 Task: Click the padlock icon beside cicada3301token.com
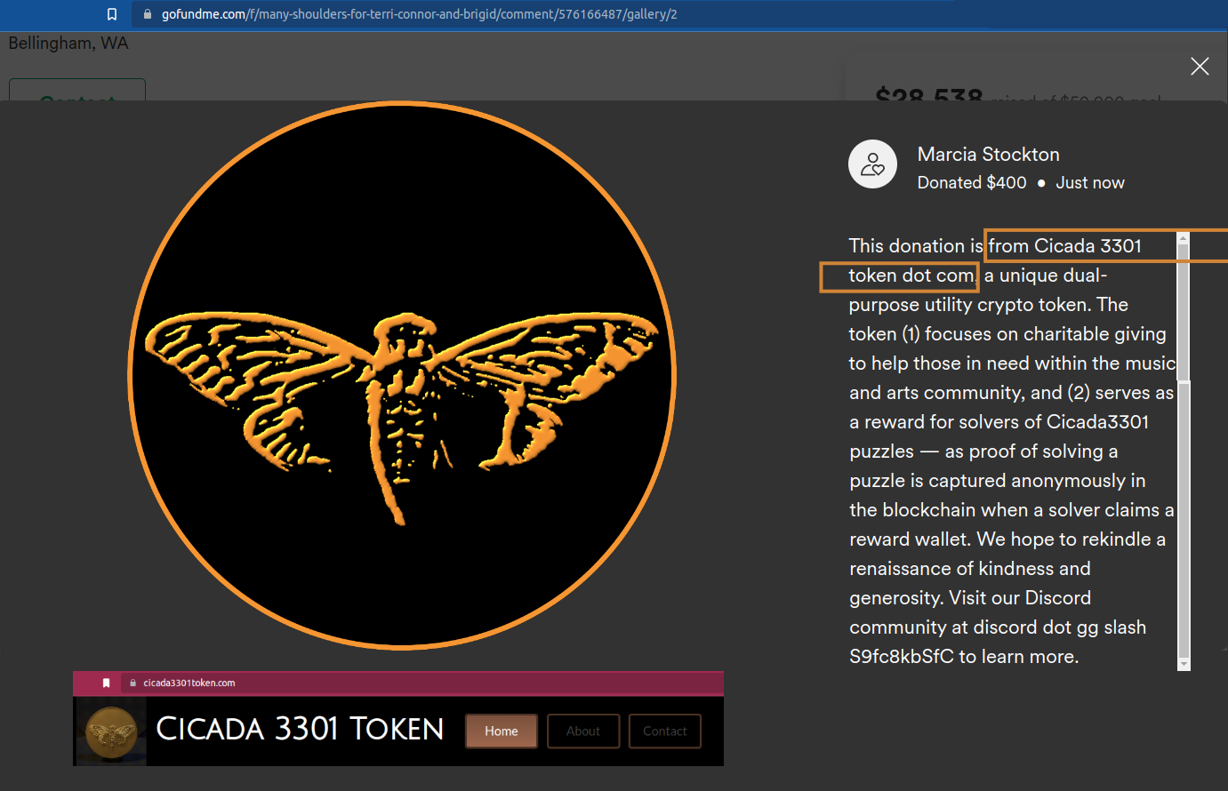132,683
